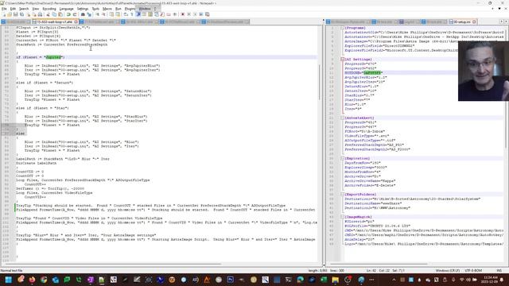Click the Ln/Col position in status bar
Screen dimensions: 509x286
pos(386,270)
